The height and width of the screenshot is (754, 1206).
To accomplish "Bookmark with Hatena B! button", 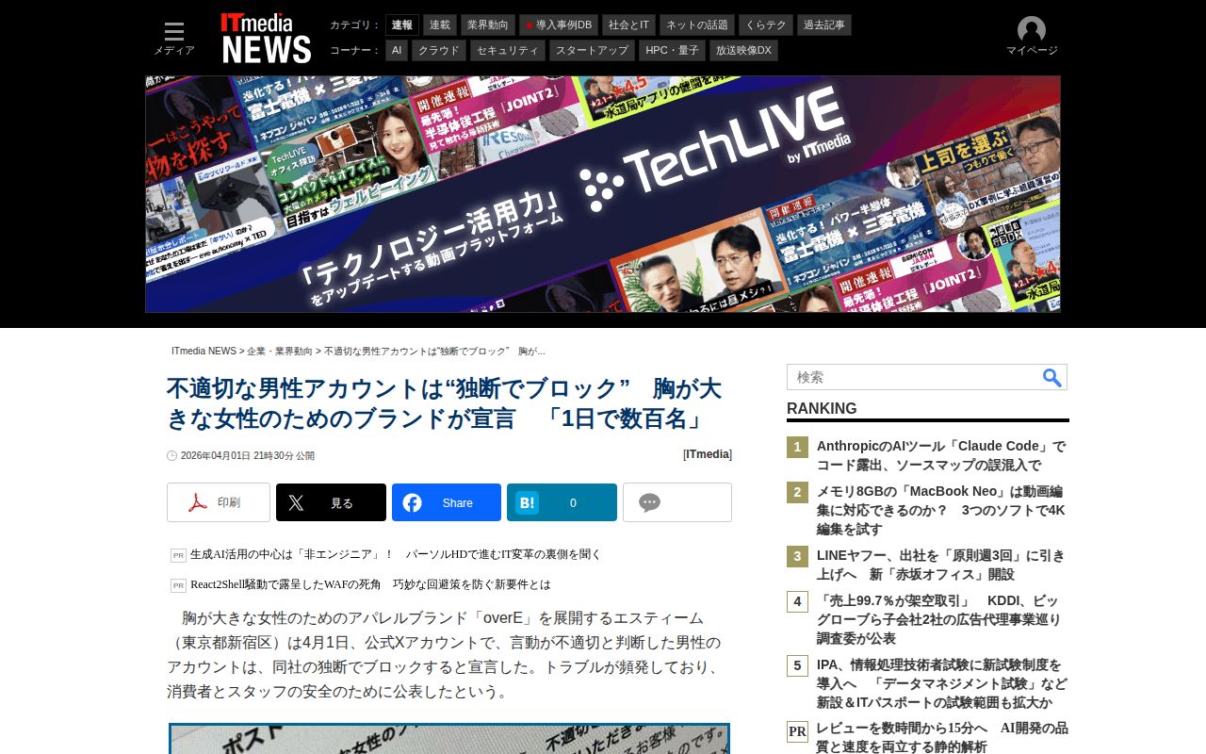I will pyautogui.click(x=562, y=502).
